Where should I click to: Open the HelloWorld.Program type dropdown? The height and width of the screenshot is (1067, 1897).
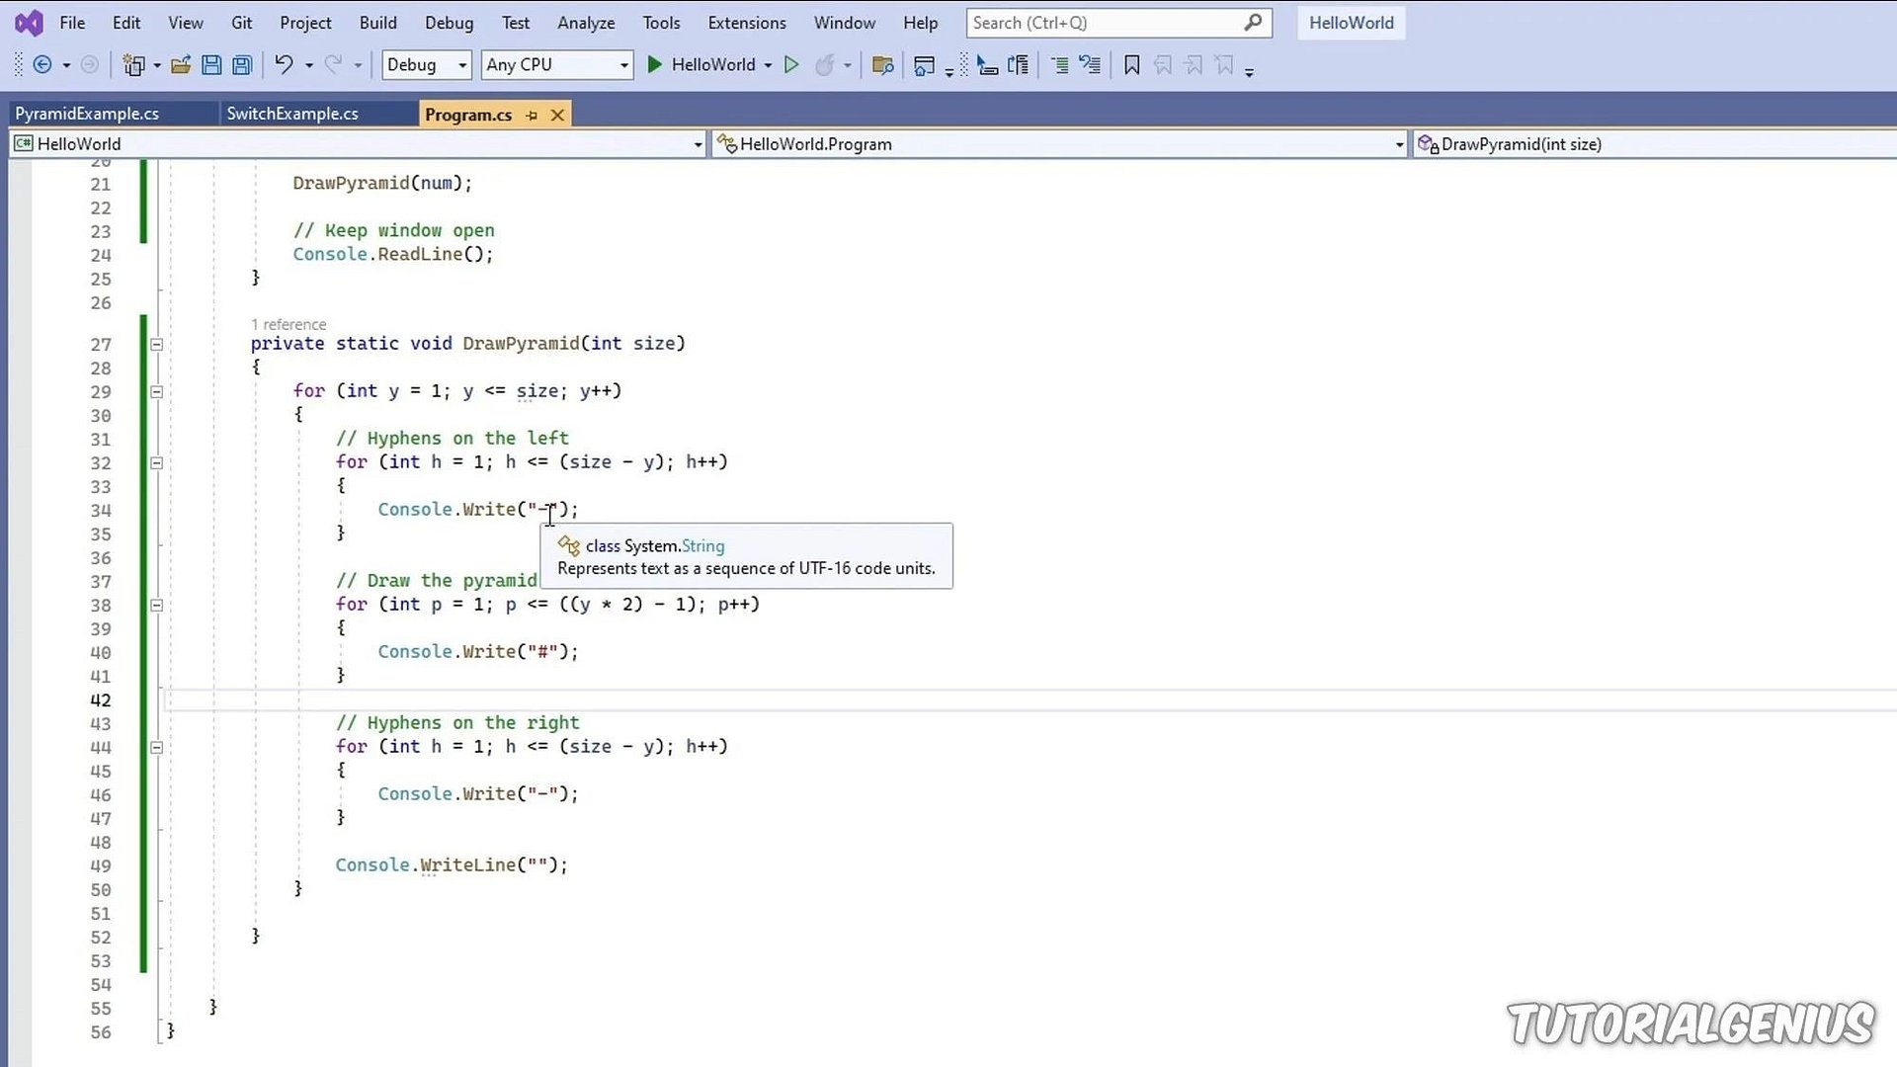pyautogui.click(x=1059, y=144)
